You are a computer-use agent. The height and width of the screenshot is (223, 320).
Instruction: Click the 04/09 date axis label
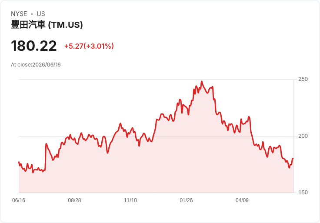tap(242, 200)
